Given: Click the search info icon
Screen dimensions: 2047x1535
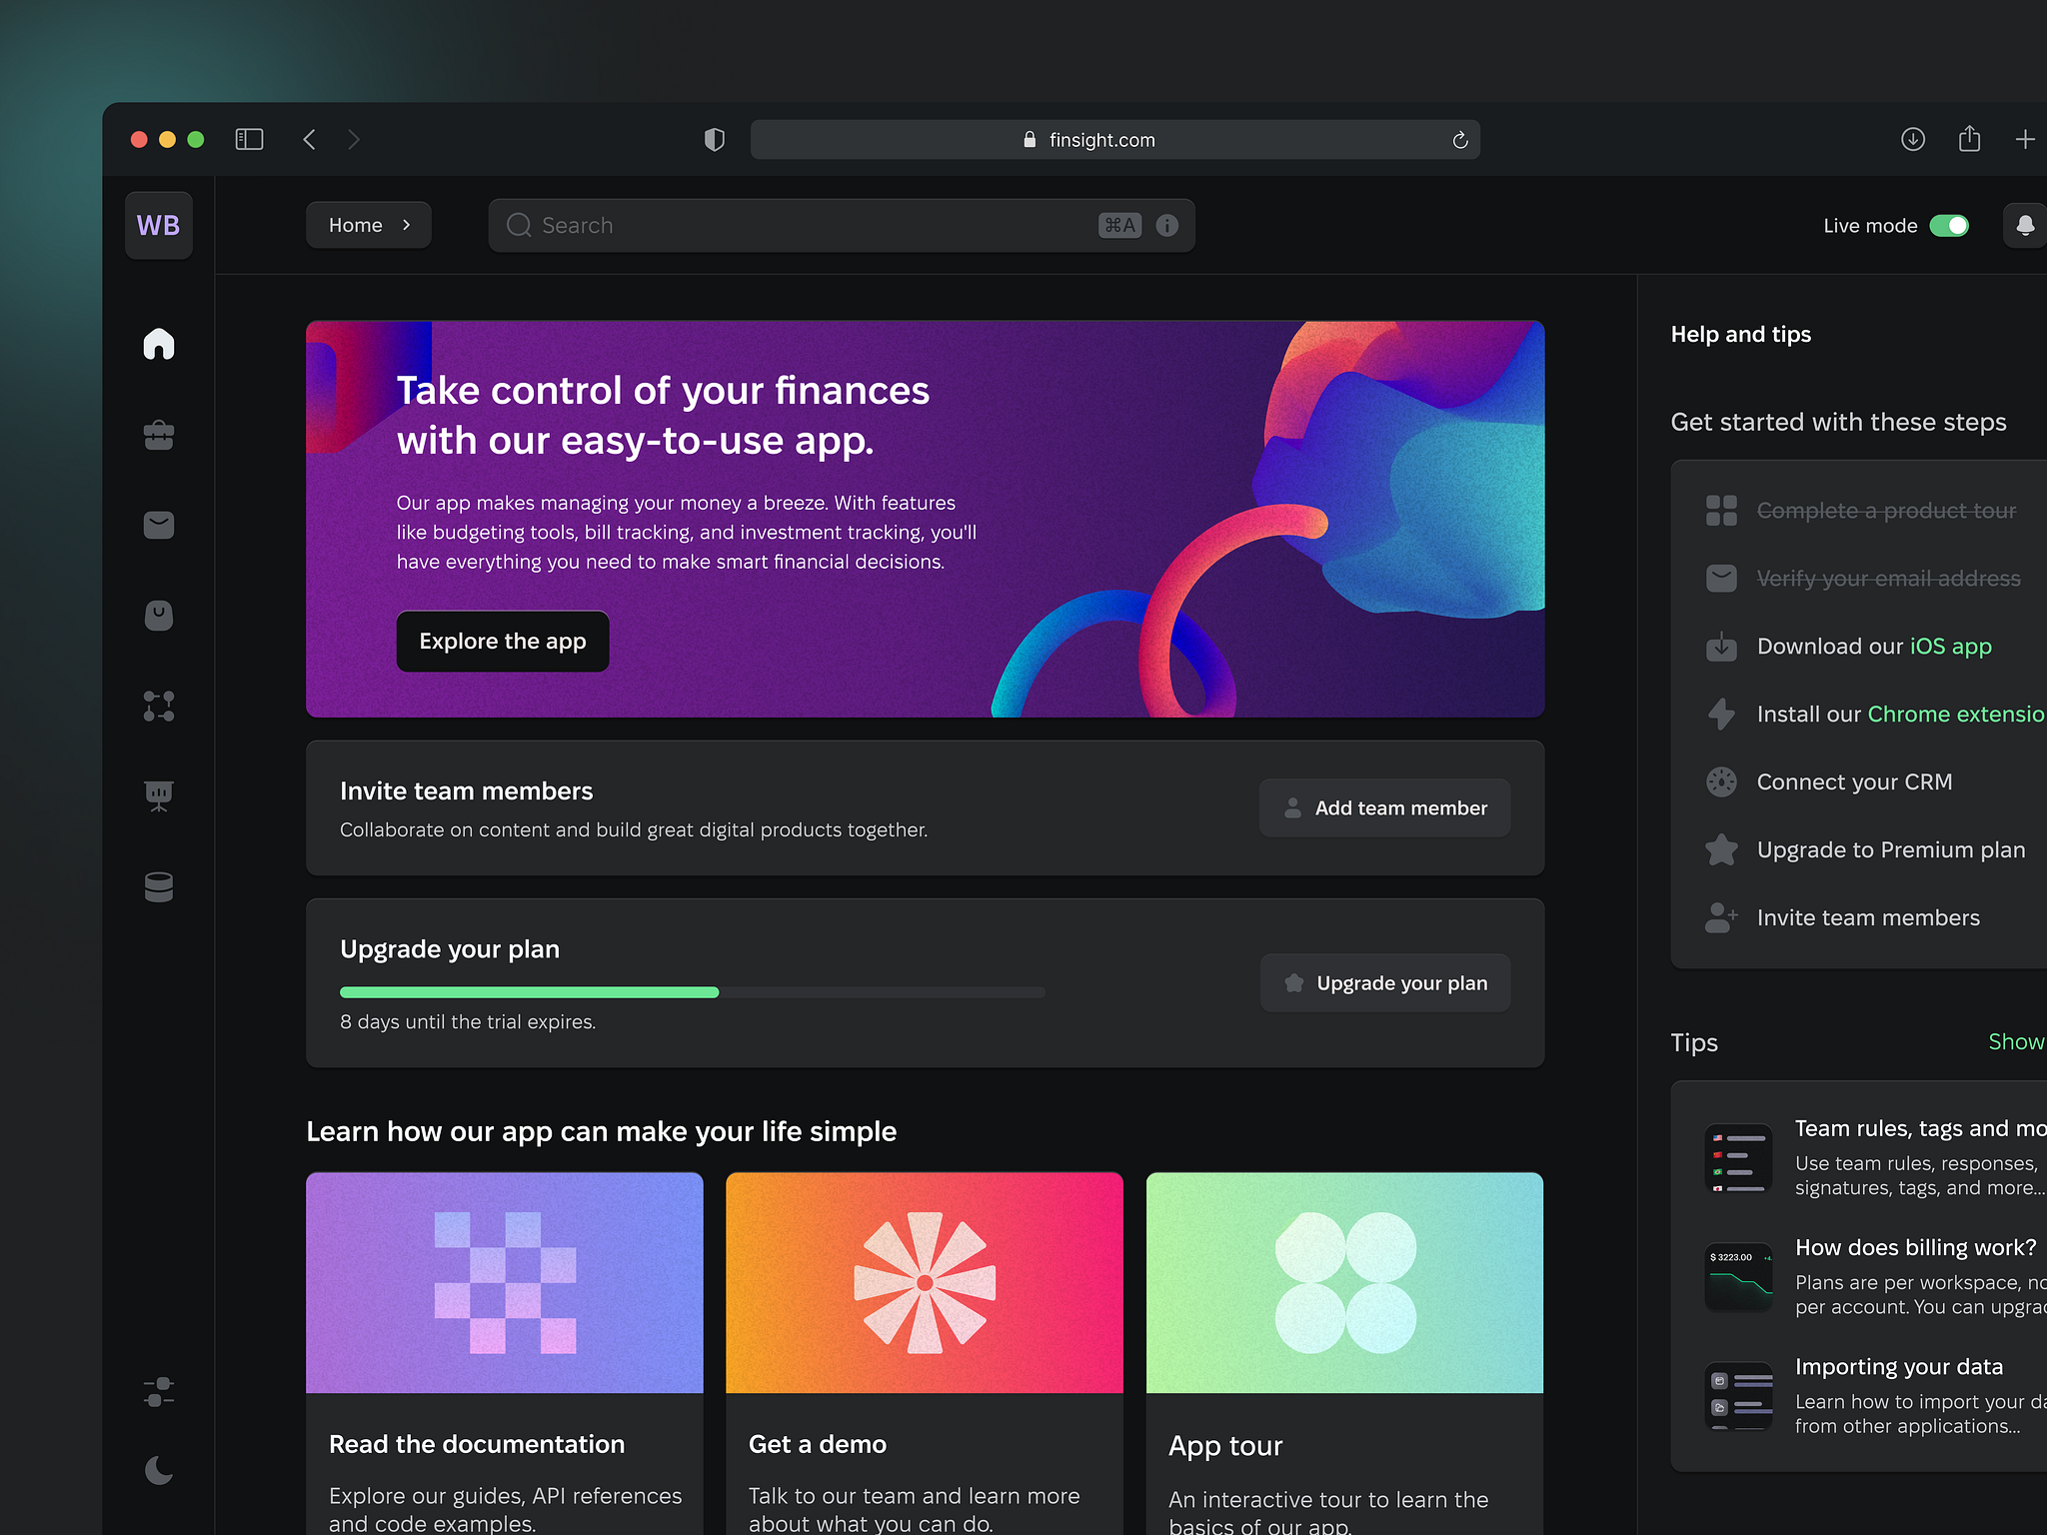Looking at the screenshot, I should 1166,226.
